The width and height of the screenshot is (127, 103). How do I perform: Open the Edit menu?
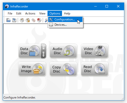[19, 13]
